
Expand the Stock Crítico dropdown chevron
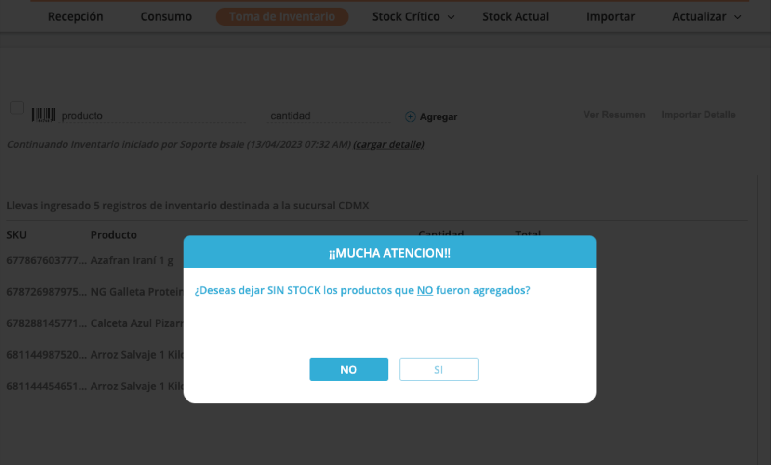[x=451, y=17]
